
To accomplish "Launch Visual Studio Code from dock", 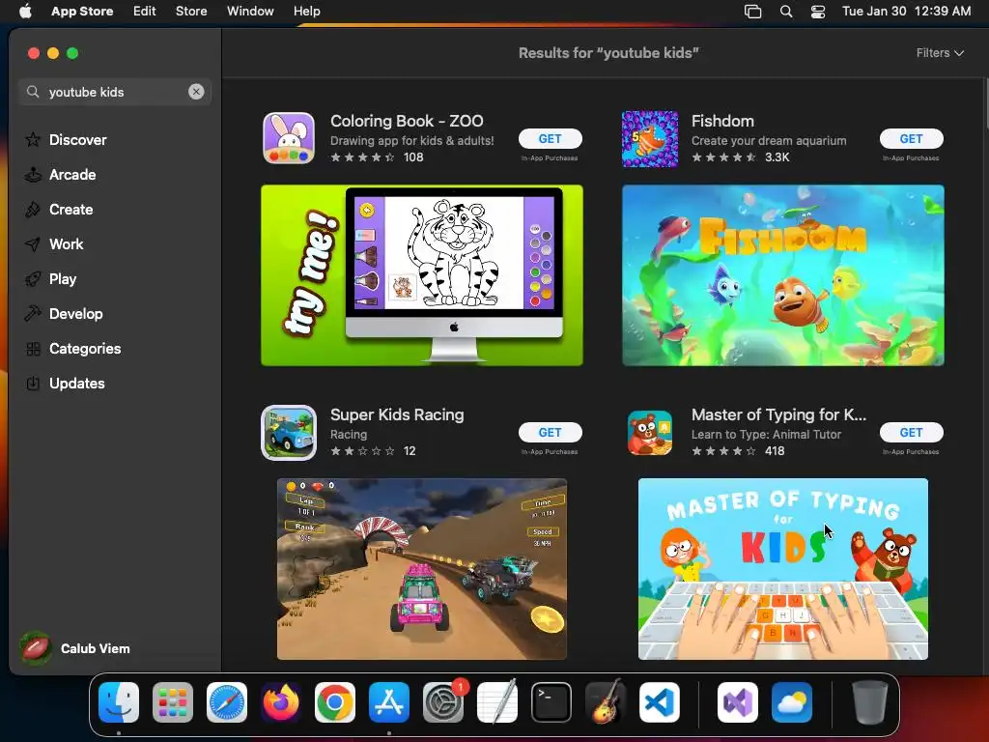I will coord(660,702).
